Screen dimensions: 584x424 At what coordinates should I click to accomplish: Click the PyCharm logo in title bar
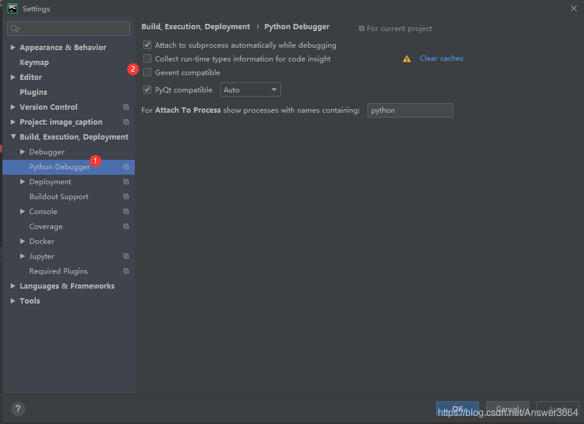[x=13, y=8]
